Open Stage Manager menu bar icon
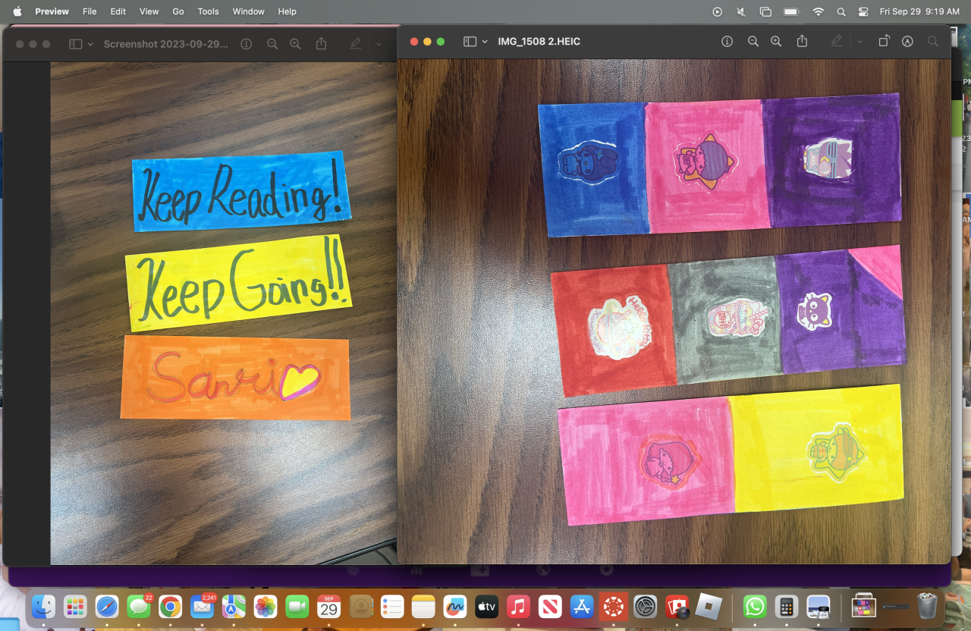 765,11
